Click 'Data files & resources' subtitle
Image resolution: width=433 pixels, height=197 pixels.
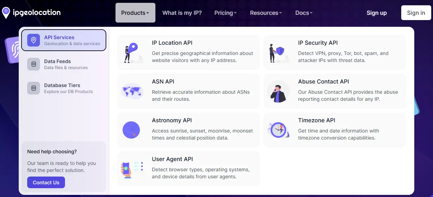[66, 68]
